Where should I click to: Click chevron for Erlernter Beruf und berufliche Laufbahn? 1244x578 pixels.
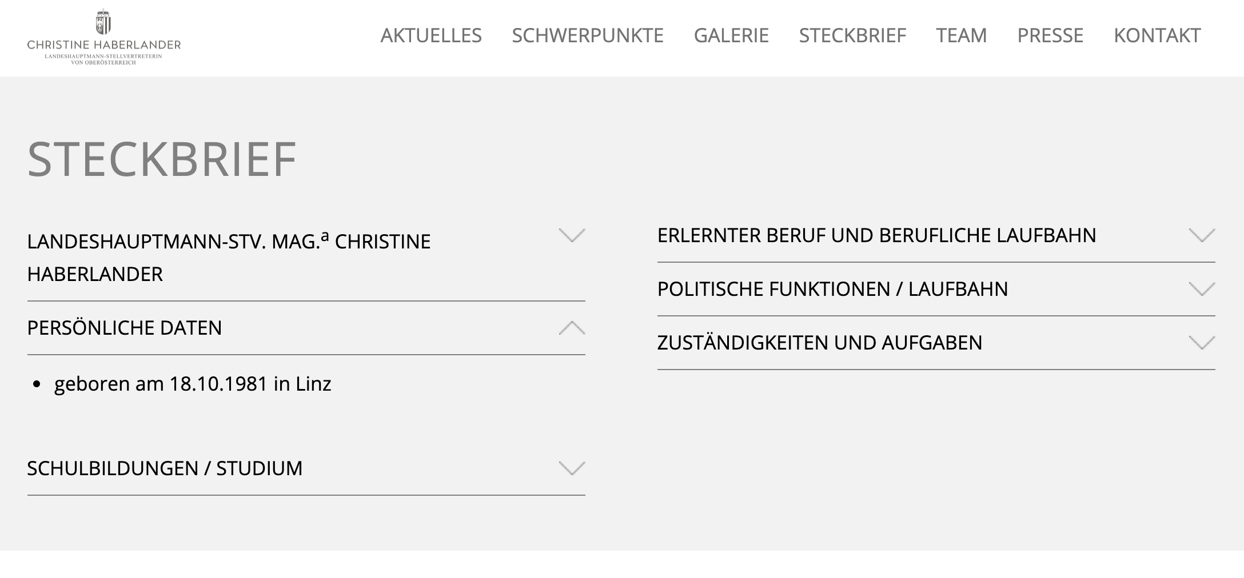point(1202,235)
